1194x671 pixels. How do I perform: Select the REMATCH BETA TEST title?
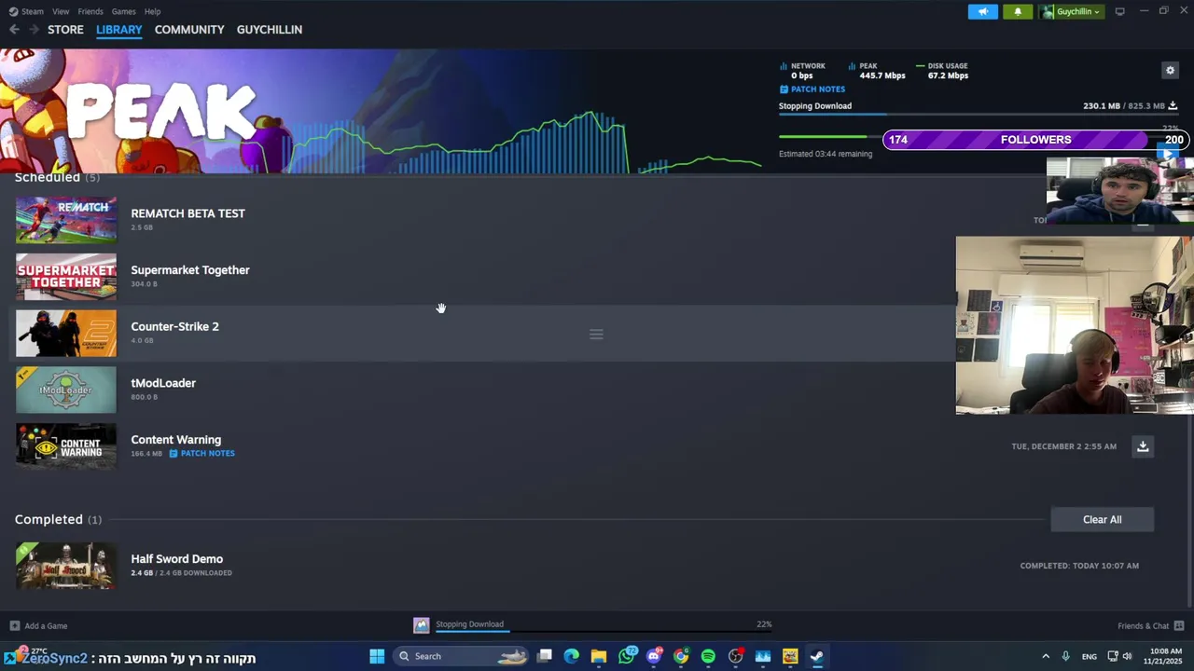coord(187,213)
